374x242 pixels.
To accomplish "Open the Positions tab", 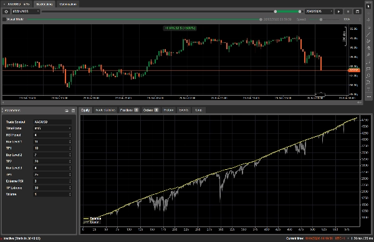I will tap(129, 110).
